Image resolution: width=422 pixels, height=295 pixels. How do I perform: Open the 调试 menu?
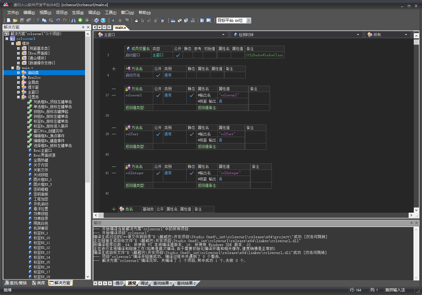click(x=94, y=12)
